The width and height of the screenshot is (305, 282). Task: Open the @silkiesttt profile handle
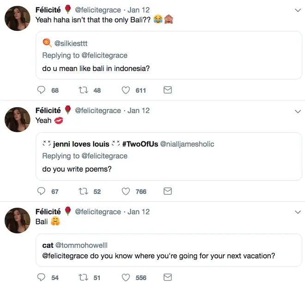tap(71, 43)
